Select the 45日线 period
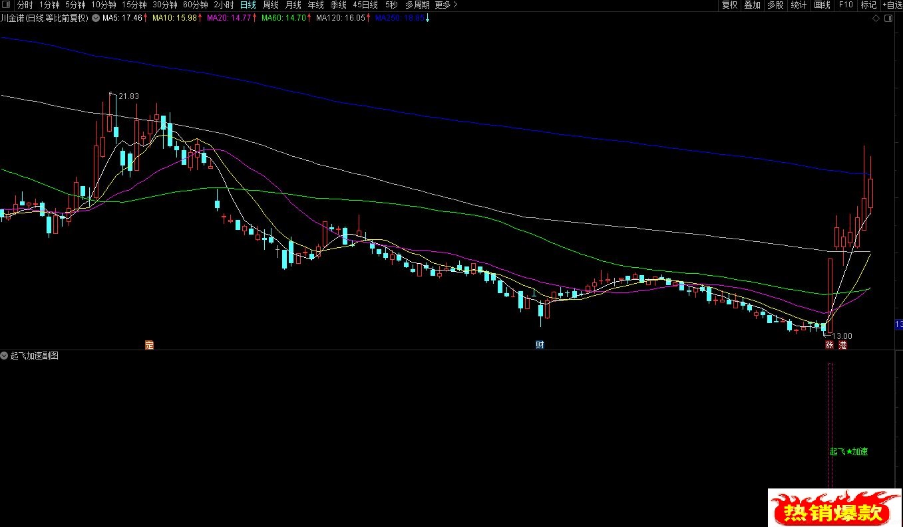The height and width of the screenshot is (527, 903). [x=366, y=5]
